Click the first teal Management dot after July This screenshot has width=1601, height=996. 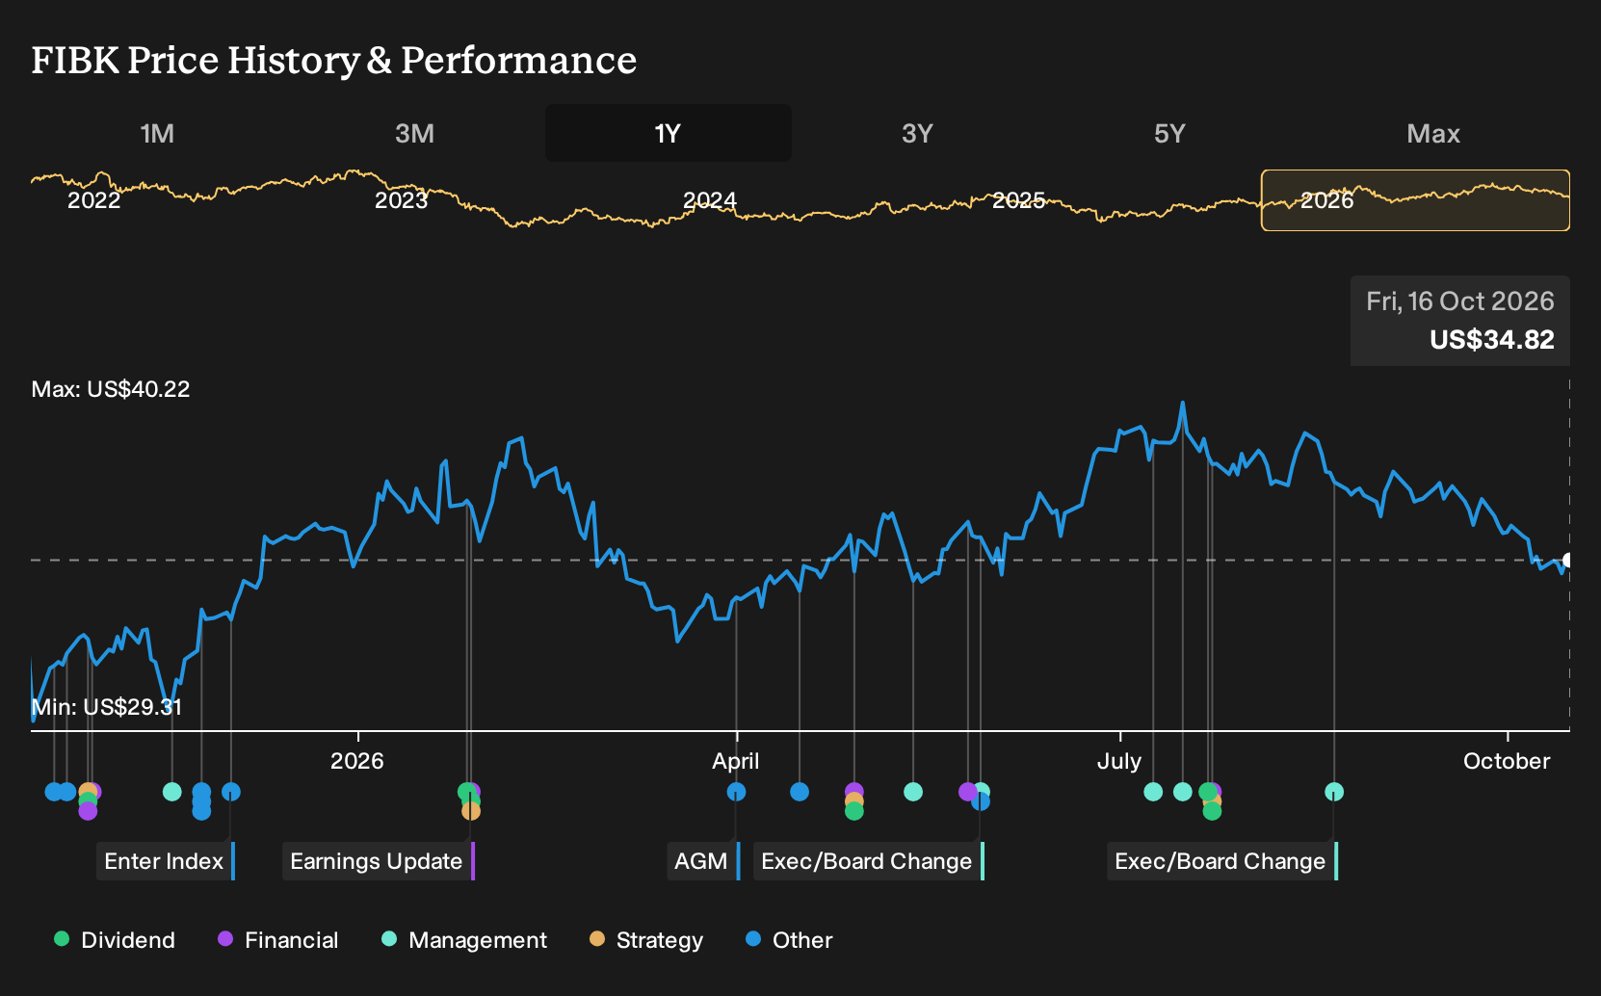1153,792
